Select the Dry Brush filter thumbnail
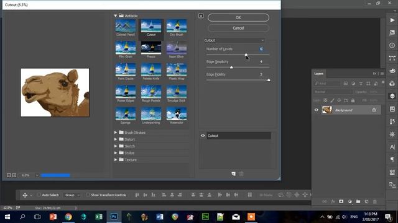The height and width of the screenshot is (223, 398). pos(177,28)
